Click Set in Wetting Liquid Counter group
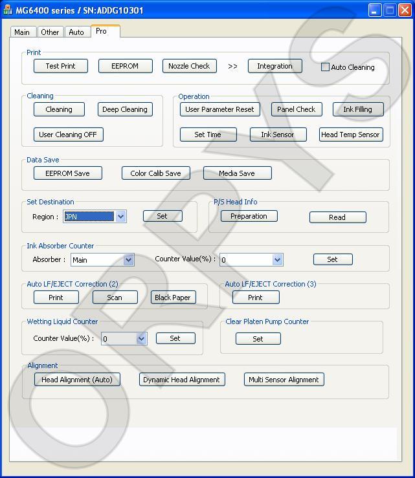 pyautogui.click(x=175, y=338)
